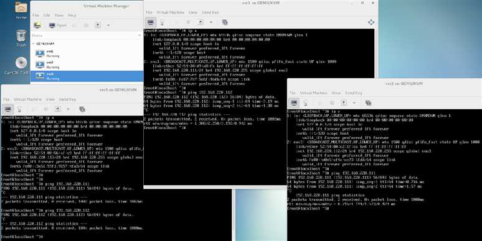Viewport: 482px width, 241px height.
Task: Open File menu in bottom-left vm3 window
Action: tap(6, 99)
